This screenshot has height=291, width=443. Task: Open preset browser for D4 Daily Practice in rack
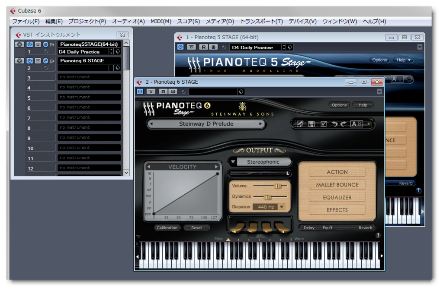coord(118,52)
